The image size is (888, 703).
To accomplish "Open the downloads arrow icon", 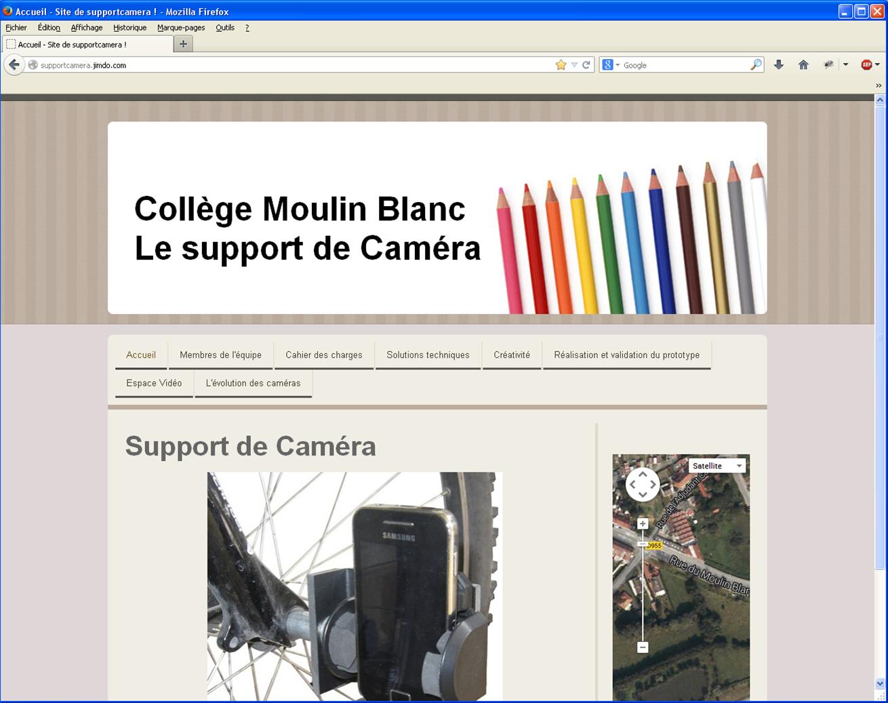I will 779,65.
